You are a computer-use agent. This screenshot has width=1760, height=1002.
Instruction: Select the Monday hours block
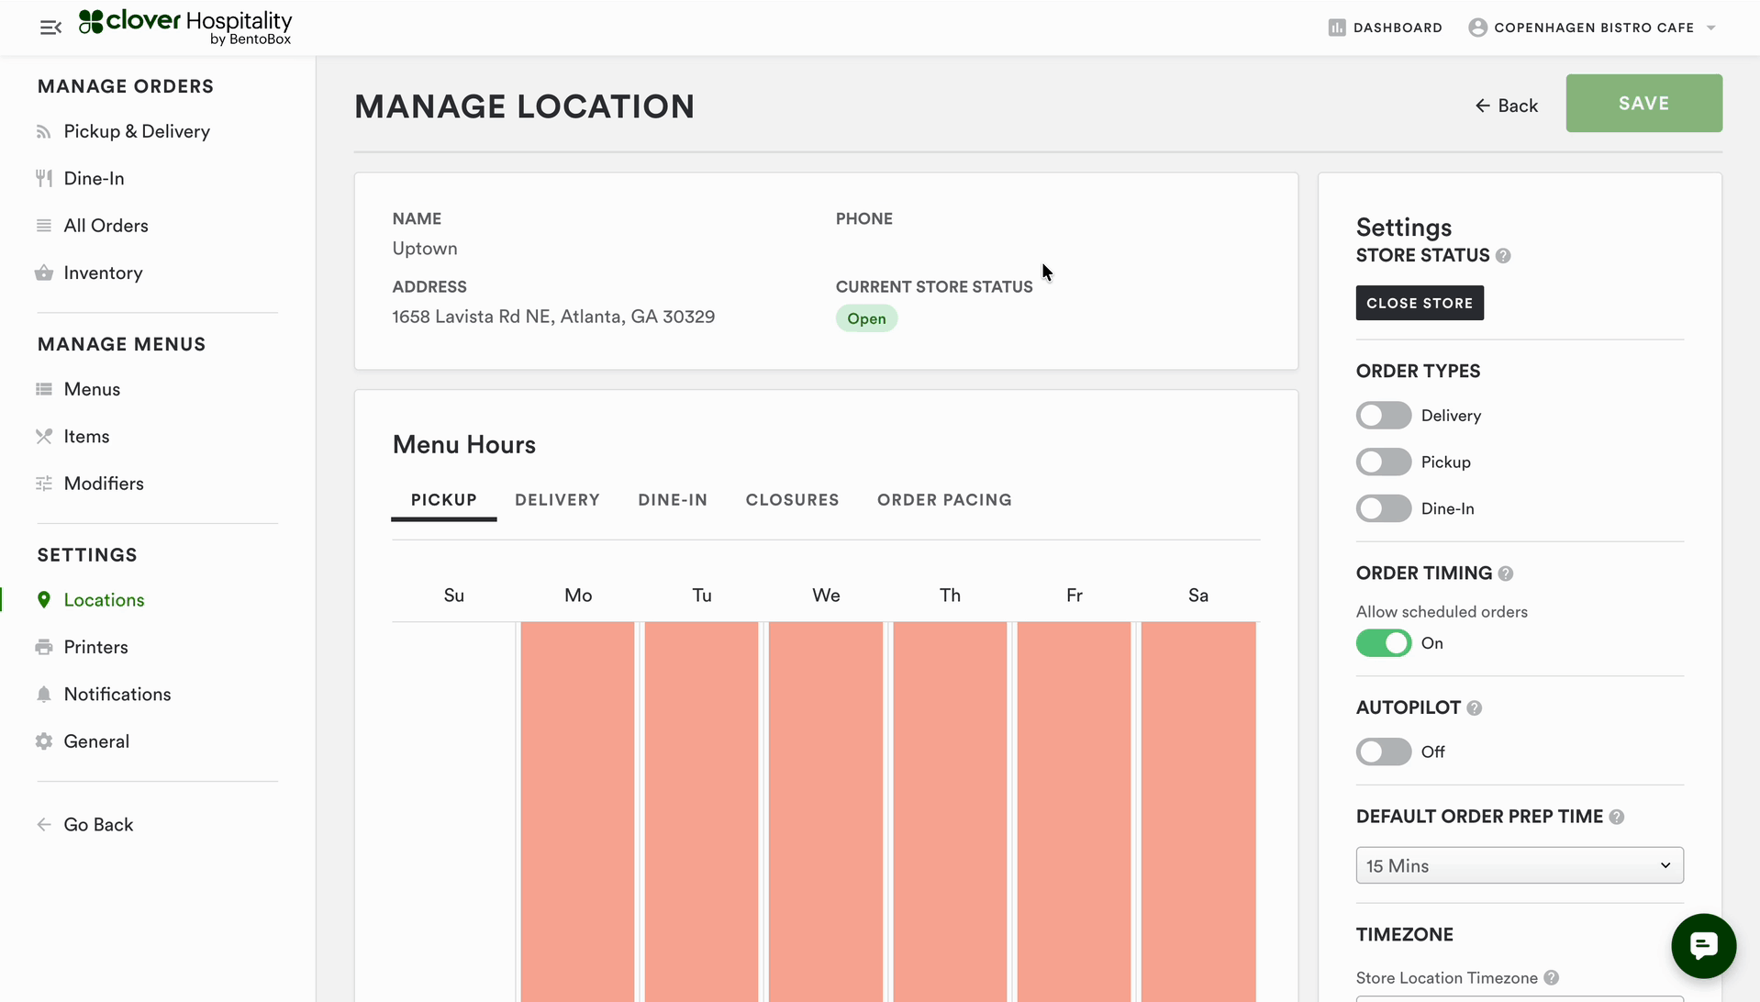point(577,807)
